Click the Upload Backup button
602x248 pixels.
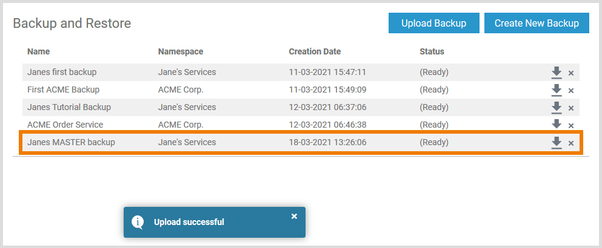click(x=434, y=24)
